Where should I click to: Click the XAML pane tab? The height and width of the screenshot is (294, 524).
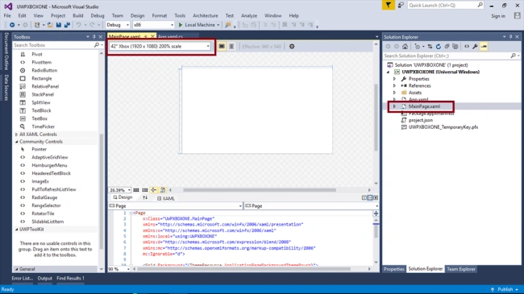pos(166,198)
